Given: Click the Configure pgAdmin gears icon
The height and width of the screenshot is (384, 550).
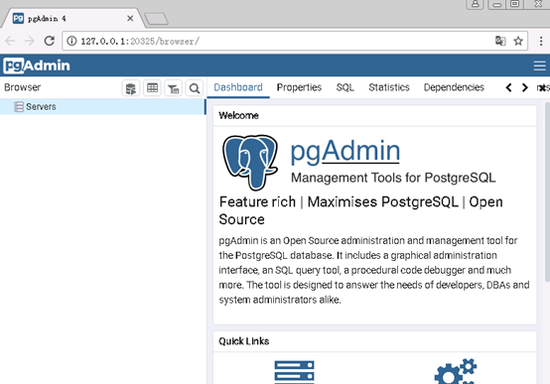Looking at the screenshot, I should click(x=456, y=371).
